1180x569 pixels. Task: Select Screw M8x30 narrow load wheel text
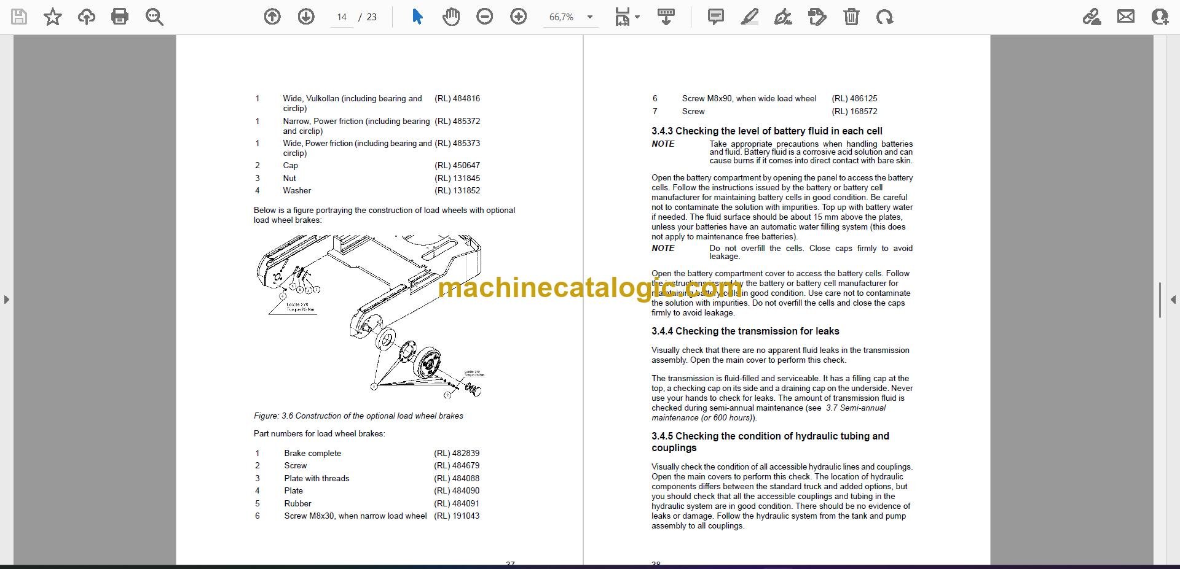click(x=355, y=516)
